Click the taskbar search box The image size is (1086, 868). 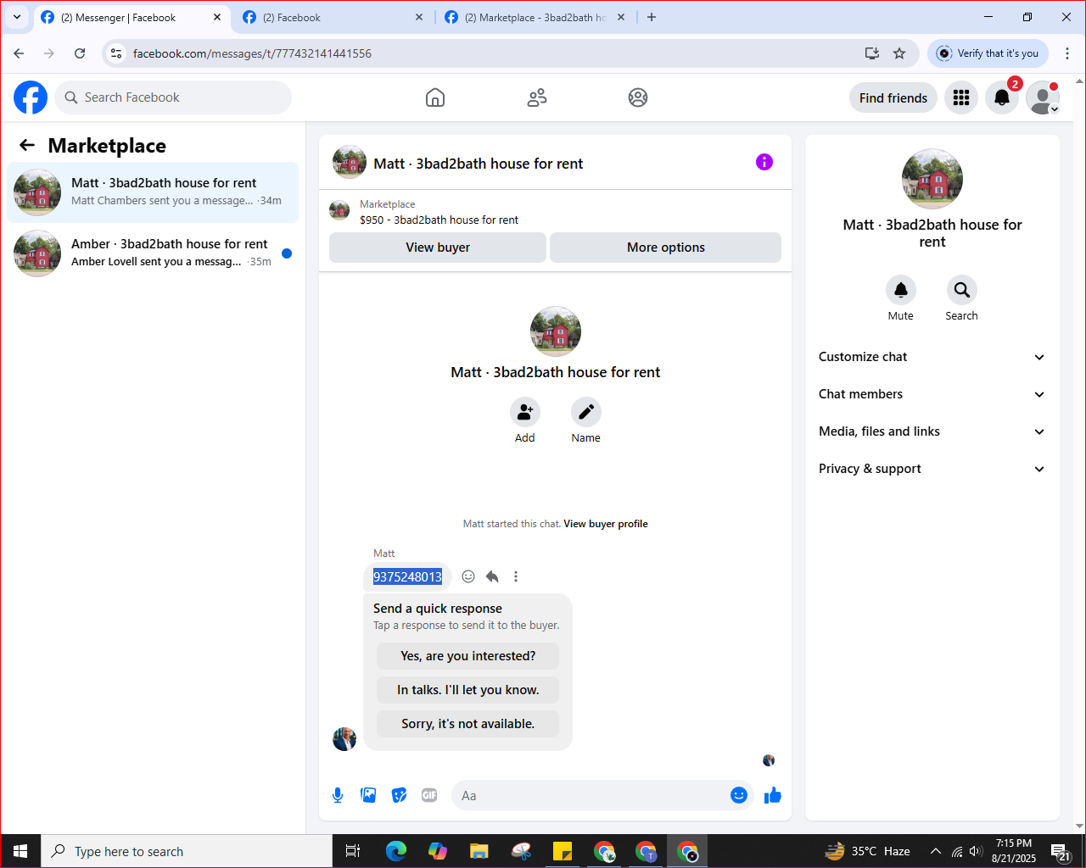pos(187,851)
